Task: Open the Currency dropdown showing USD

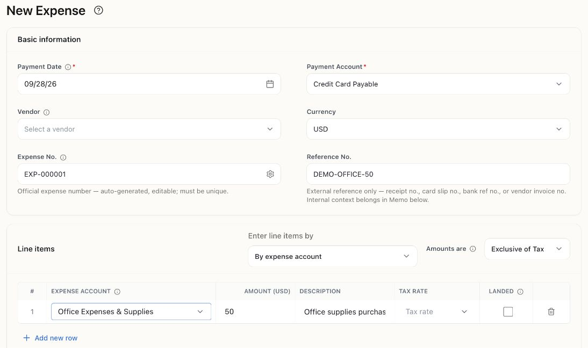Action: (x=438, y=129)
